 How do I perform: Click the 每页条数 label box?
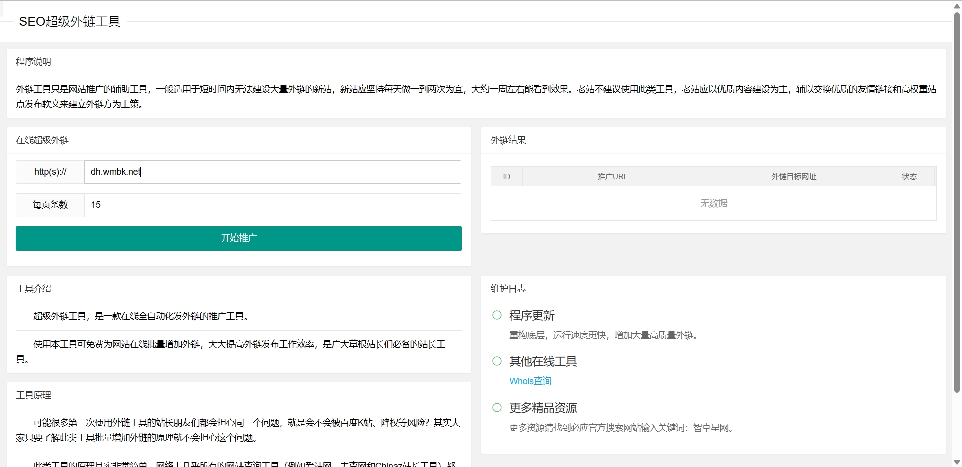[50, 205]
